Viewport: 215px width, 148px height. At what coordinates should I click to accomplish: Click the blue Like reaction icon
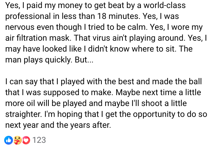click(x=9, y=140)
